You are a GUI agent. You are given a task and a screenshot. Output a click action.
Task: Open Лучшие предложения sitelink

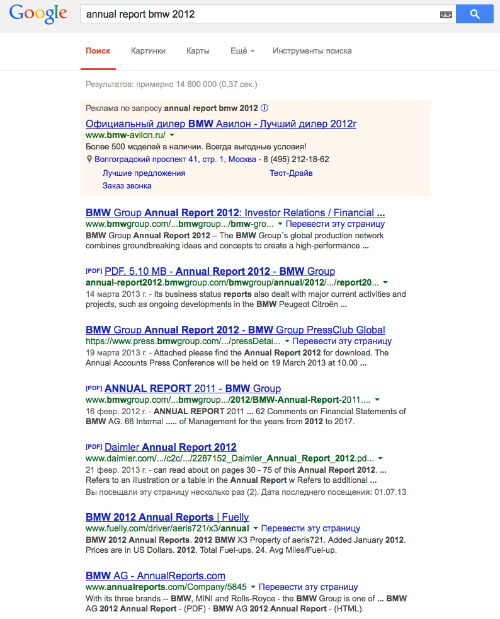(144, 173)
